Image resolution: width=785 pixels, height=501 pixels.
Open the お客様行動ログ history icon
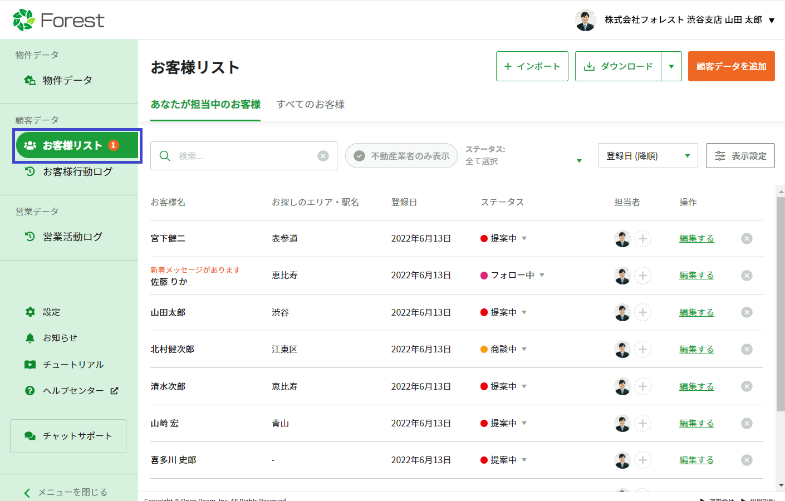(x=30, y=171)
